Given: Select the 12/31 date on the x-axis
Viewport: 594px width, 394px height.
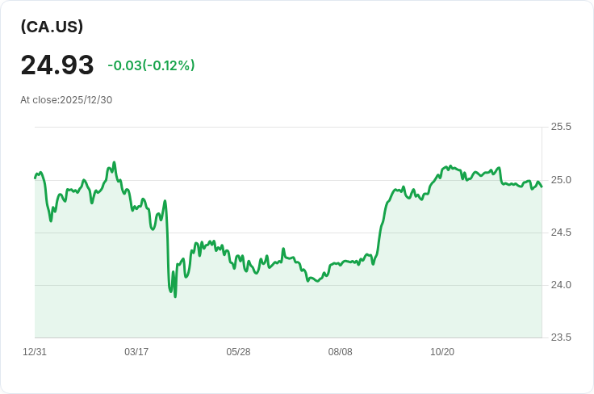Looking at the screenshot, I should [x=35, y=352].
